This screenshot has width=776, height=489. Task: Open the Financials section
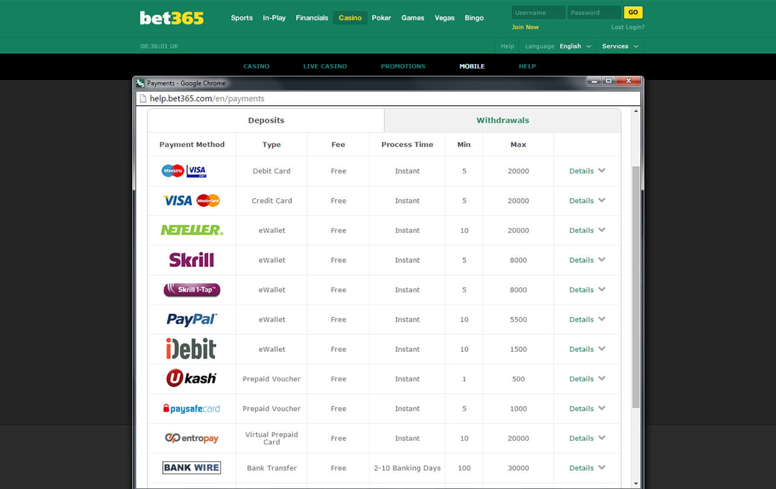[x=312, y=18]
